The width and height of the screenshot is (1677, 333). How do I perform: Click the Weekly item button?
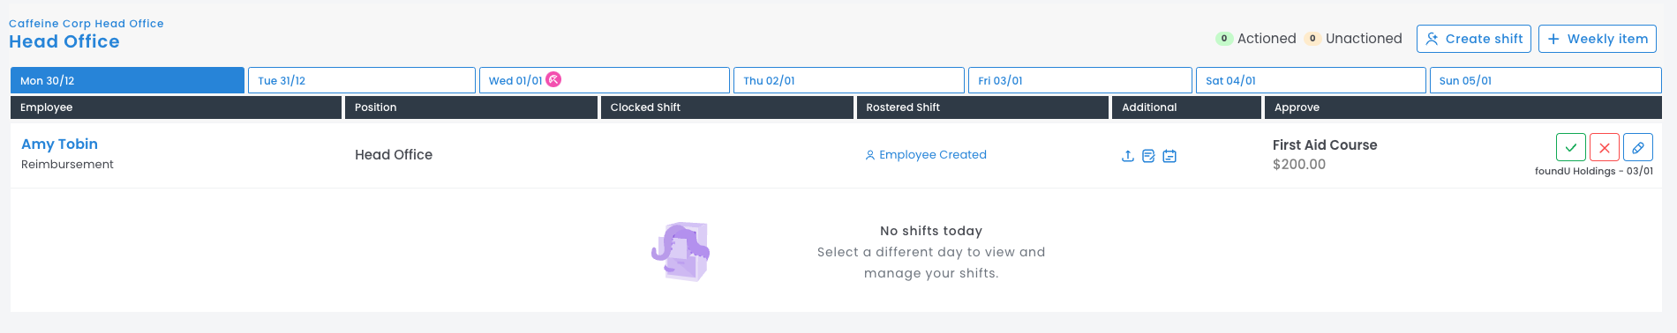click(1598, 39)
